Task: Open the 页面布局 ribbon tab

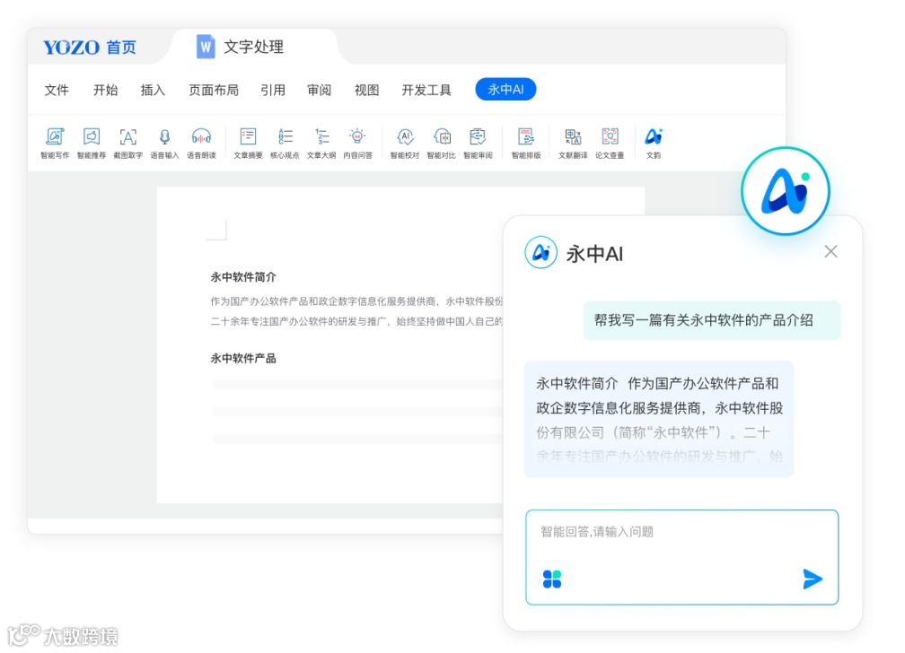Action: 214,90
